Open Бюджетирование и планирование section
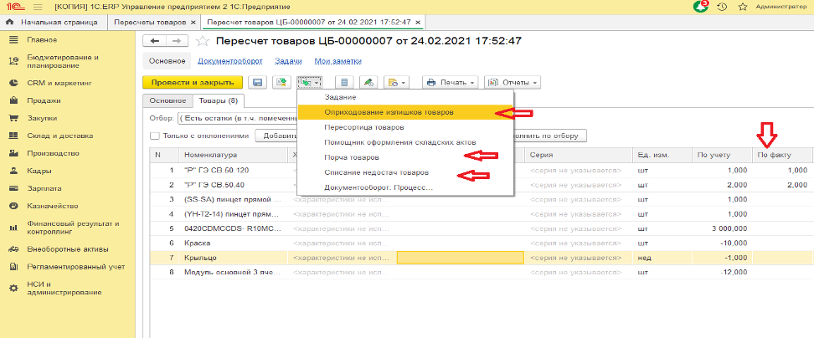The image size is (814, 338). pos(62,61)
